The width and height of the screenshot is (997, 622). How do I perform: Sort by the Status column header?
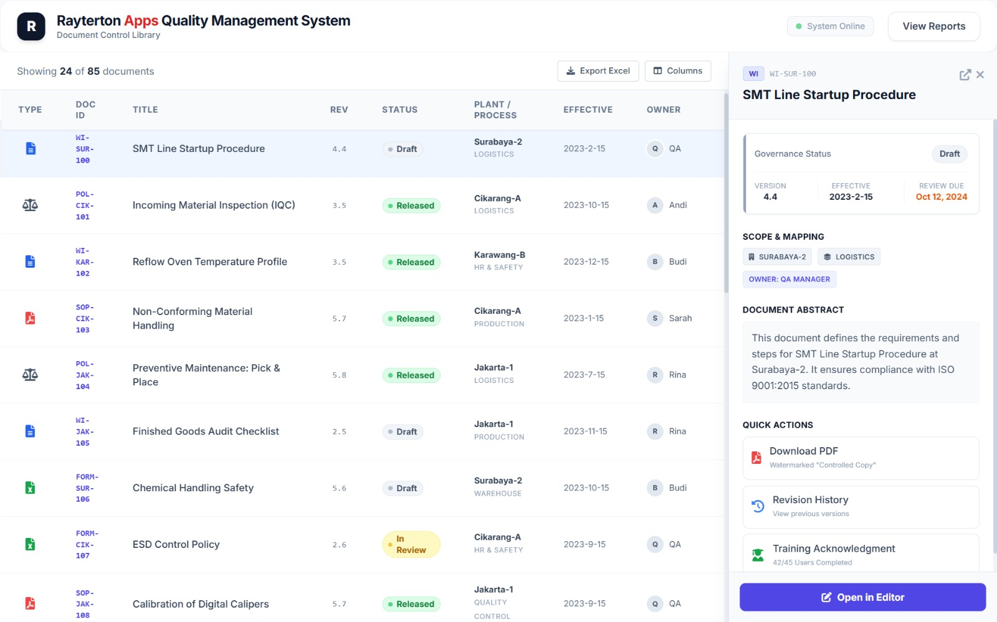pos(399,110)
